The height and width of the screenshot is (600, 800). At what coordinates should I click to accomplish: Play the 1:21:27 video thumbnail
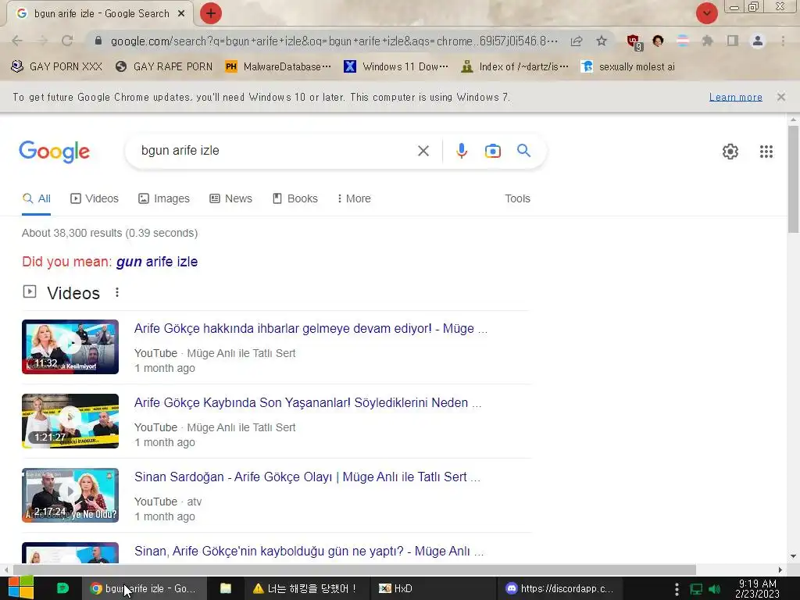(x=70, y=421)
